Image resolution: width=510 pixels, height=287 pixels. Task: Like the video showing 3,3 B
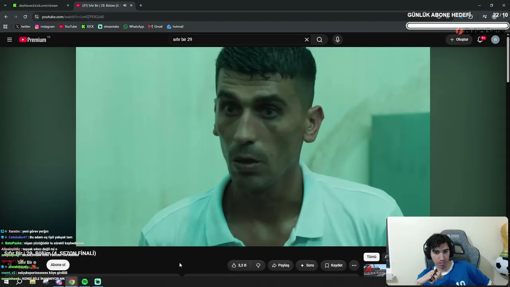(239, 265)
